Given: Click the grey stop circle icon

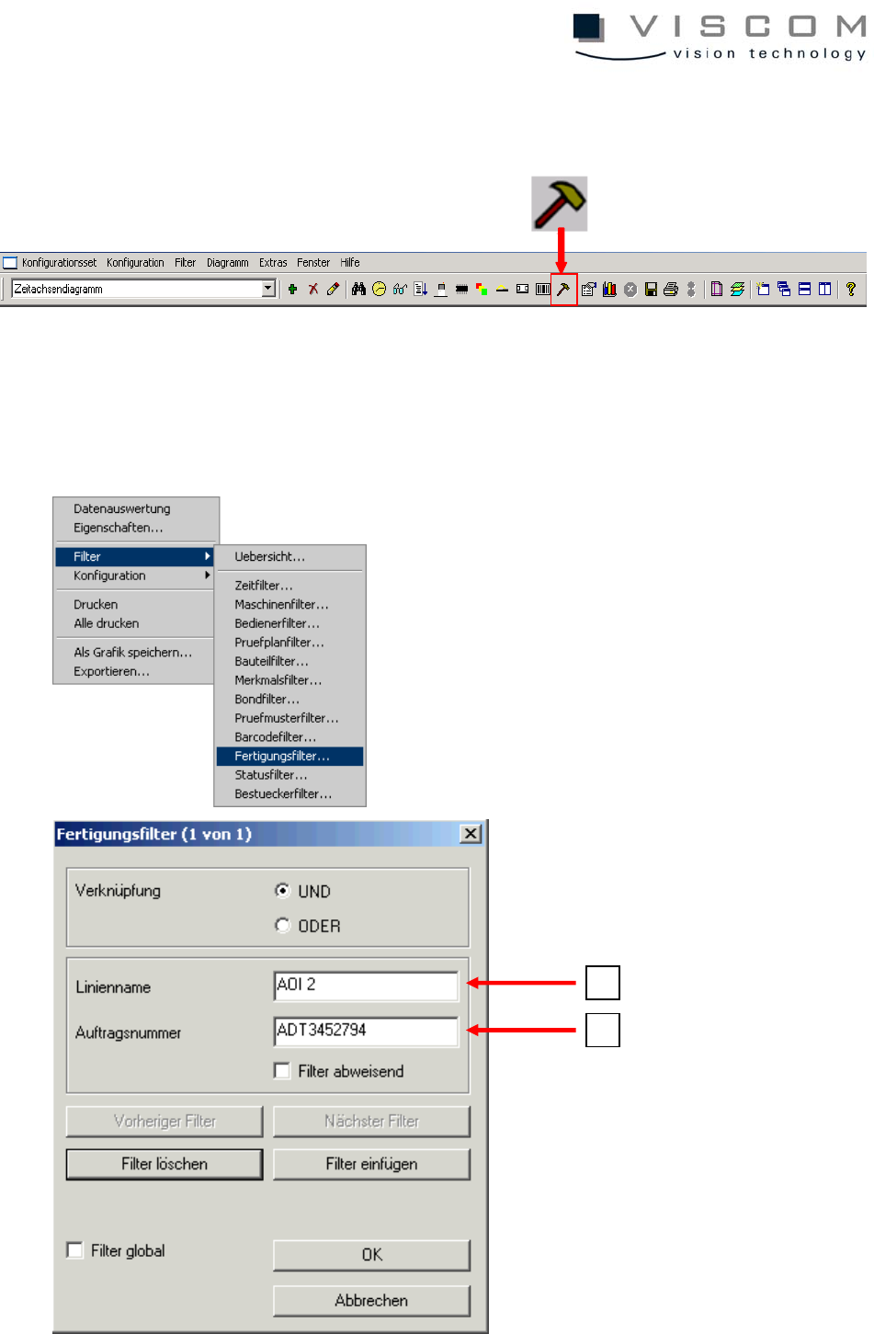Looking at the screenshot, I should coord(630,289).
